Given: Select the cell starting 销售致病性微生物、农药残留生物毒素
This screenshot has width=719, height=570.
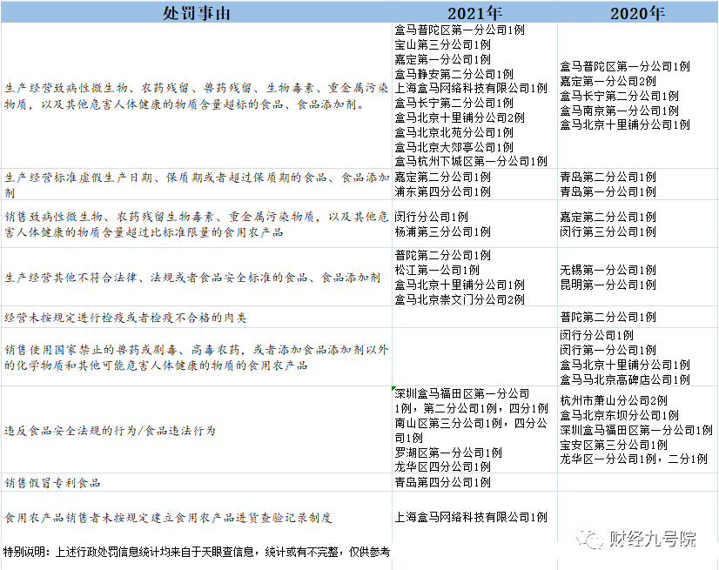Looking at the screenshot, I should pos(196,224).
